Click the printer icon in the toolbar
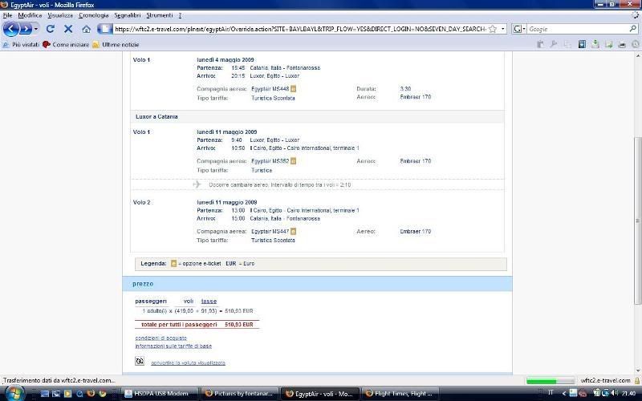 click(622, 44)
